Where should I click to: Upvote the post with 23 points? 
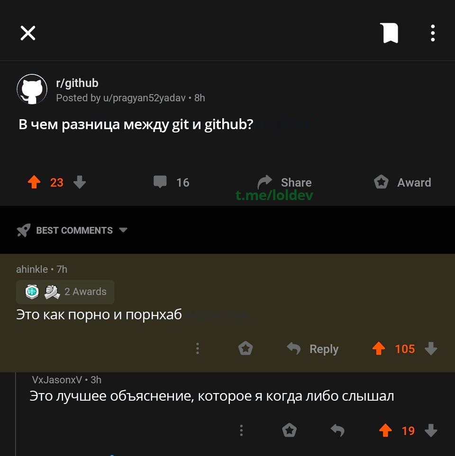pos(34,182)
